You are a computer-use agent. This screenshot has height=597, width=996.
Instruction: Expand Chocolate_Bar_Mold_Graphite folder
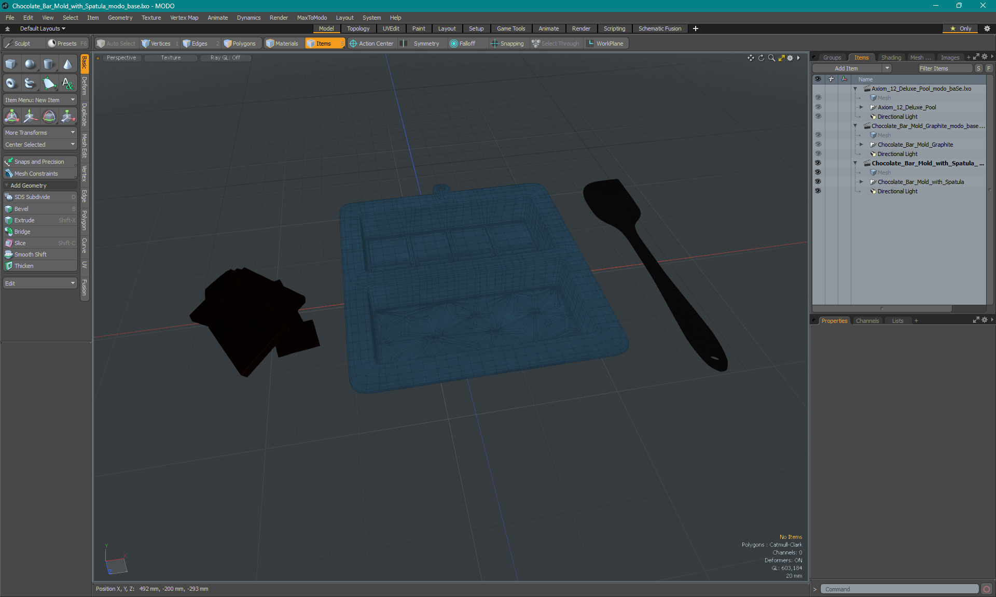862,145
